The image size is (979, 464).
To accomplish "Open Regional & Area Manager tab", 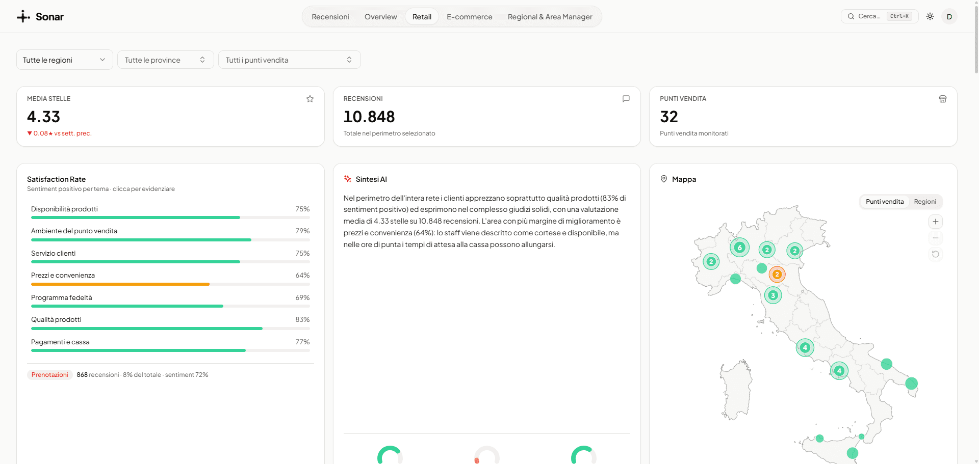I will click(550, 17).
